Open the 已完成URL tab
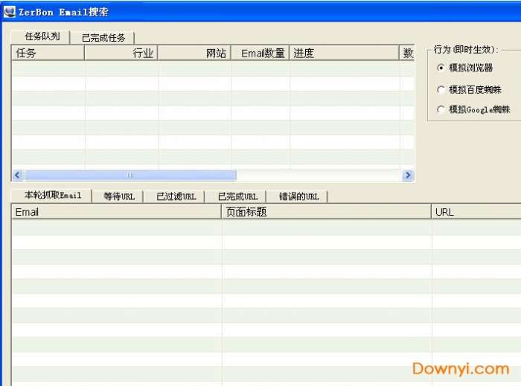The image size is (521, 386). point(237,196)
